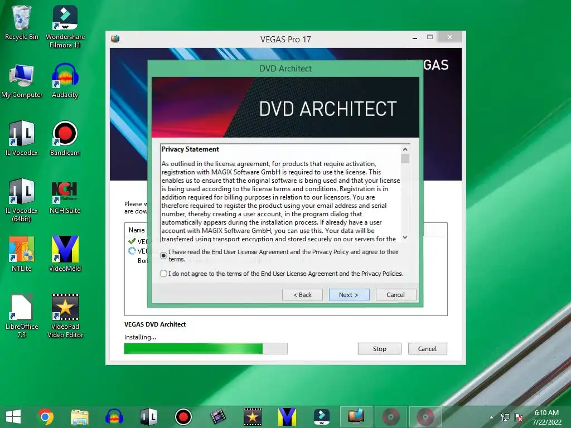The width and height of the screenshot is (571, 428).
Task: Close the VEGAS Pro 17 window
Action: [x=450, y=37]
